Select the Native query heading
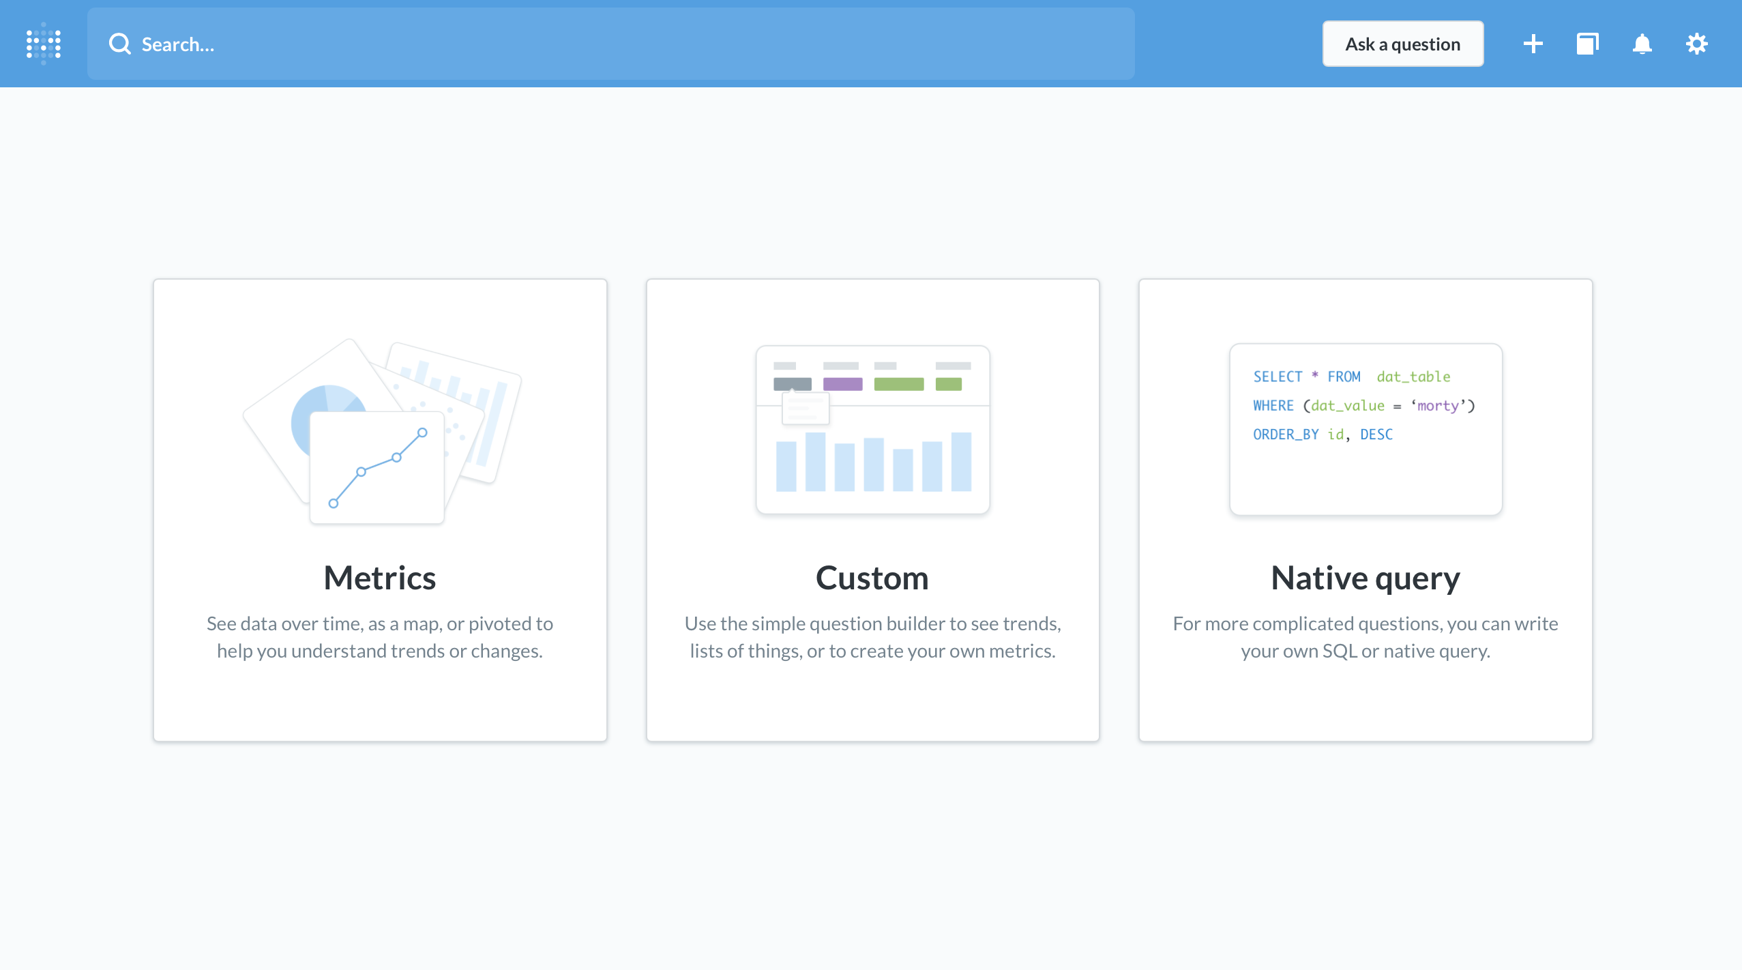 pos(1365,578)
